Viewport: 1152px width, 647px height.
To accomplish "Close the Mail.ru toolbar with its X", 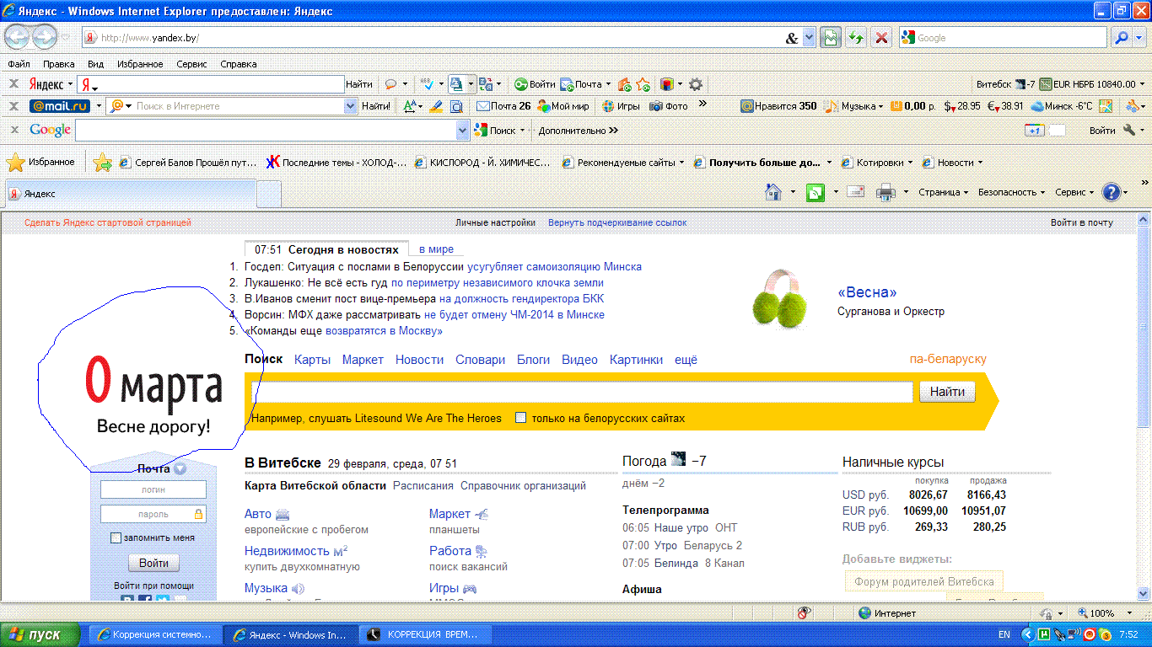I will click(x=14, y=106).
